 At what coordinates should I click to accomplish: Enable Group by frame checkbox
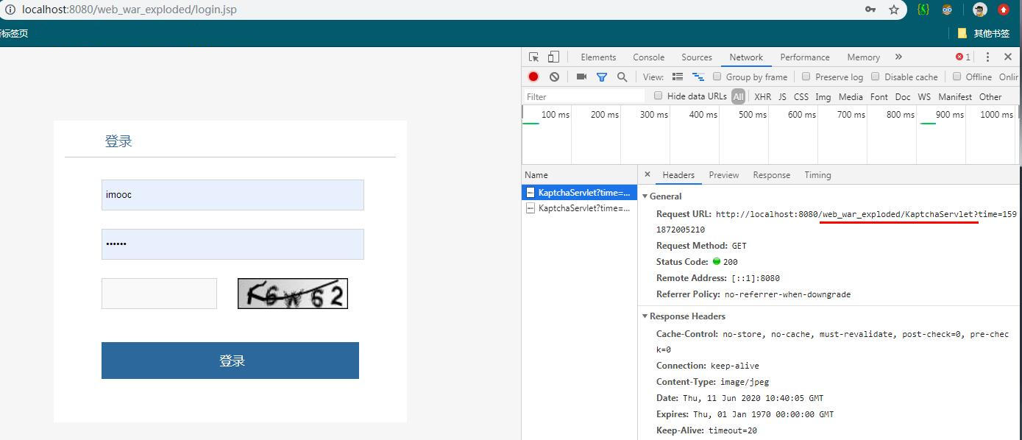(x=717, y=77)
